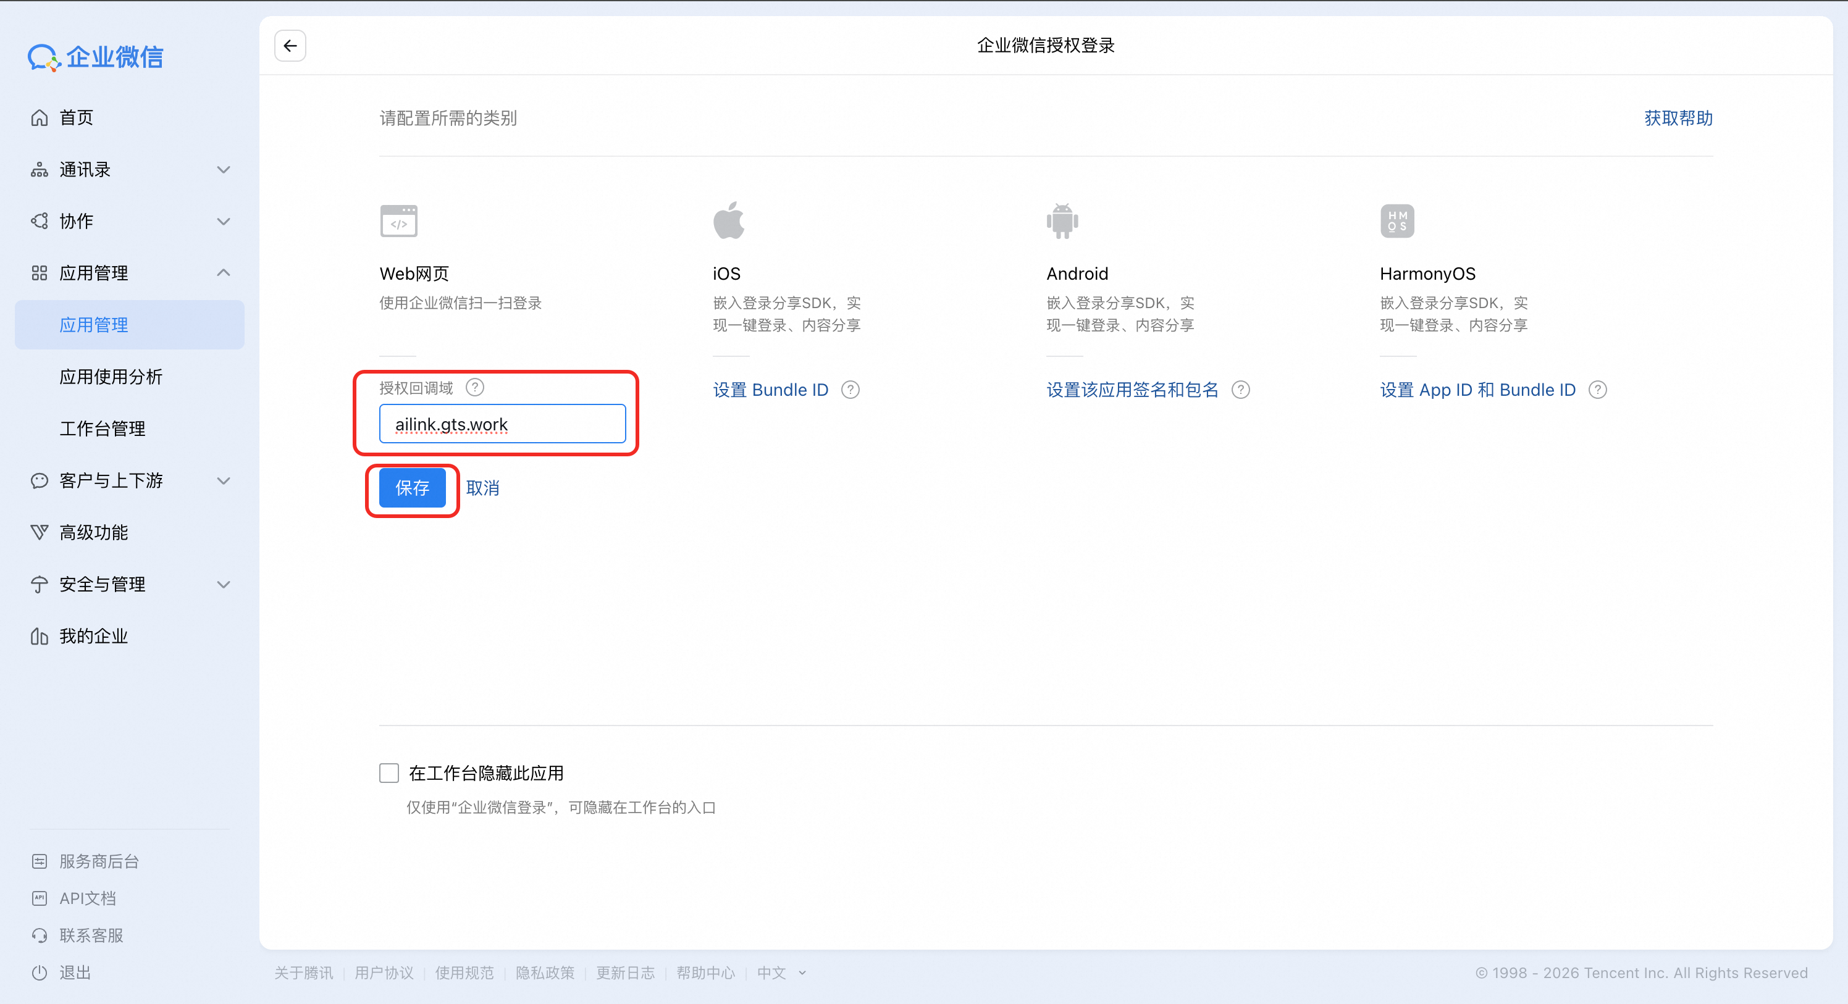Go to 工作台管理 menu item
Screen dimensions: 1848x1004
103,428
